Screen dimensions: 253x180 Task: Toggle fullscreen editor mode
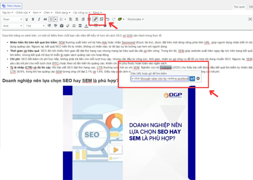pyautogui.click(x=250, y=19)
